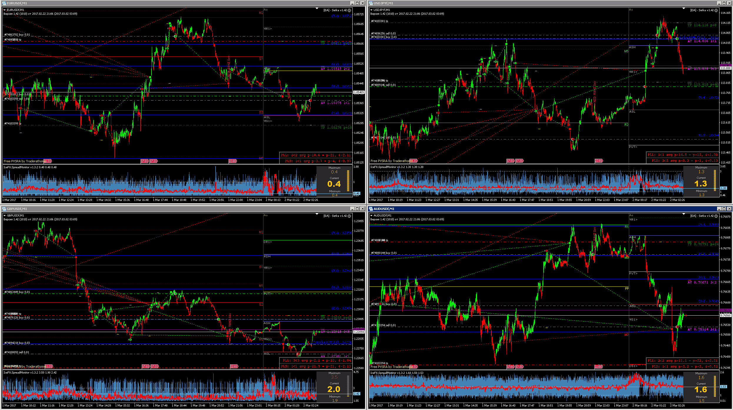Open the dropdown arrow beside EURUSDf,M1 chart label
This screenshot has width=733, height=410.
pyautogui.click(x=5, y=10)
